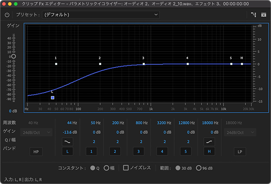Toggle the LP band button

coord(239,152)
